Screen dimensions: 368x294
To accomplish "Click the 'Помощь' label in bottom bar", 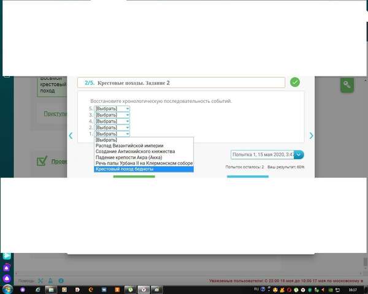I will (26, 281).
